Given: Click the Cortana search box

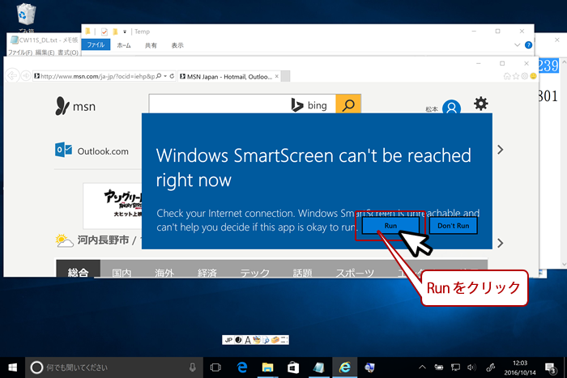Looking at the screenshot, I should pos(114,367).
